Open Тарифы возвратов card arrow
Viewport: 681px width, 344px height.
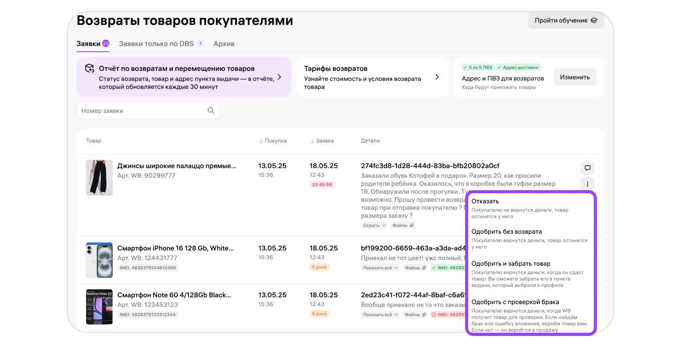click(x=437, y=77)
